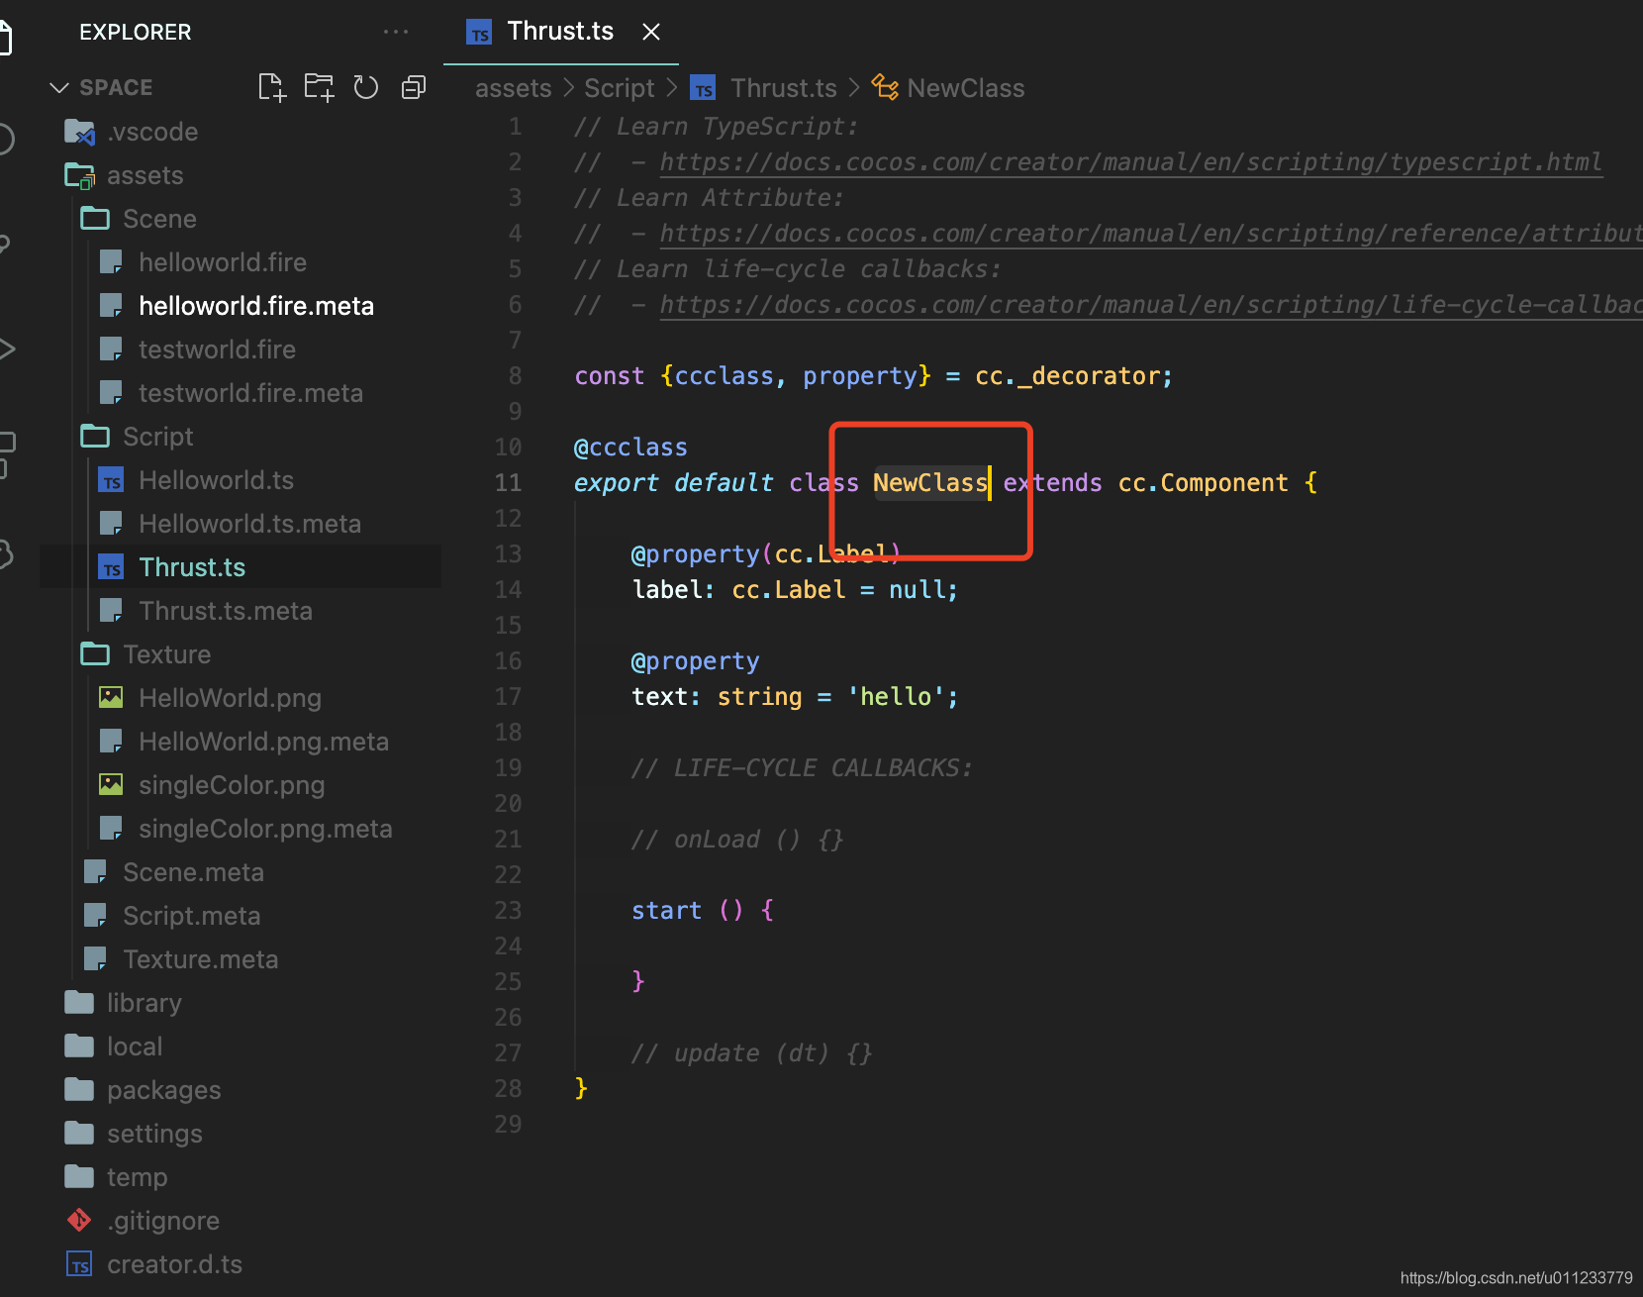Viewport: 1643px width, 1297px height.
Task: Follow the typescript.html docs link on line 2
Action: [x=1130, y=162]
